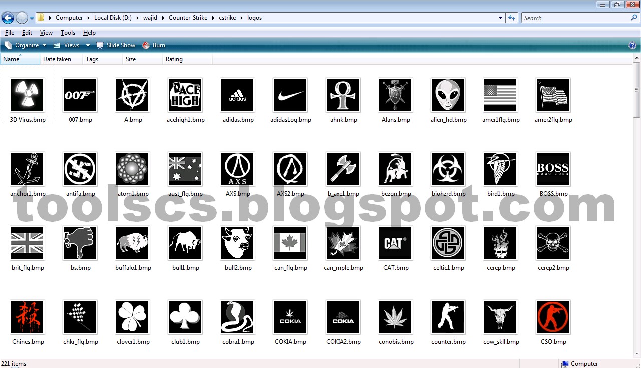641x368 pixels.
Task: Click the alien_hd.bmp alien head logo
Action: [448, 95]
